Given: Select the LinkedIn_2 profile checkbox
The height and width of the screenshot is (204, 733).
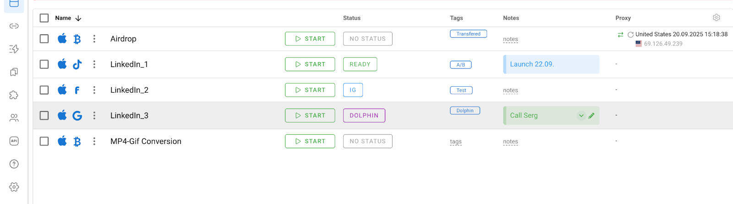Looking at the screenshot, I should point(44,90).
